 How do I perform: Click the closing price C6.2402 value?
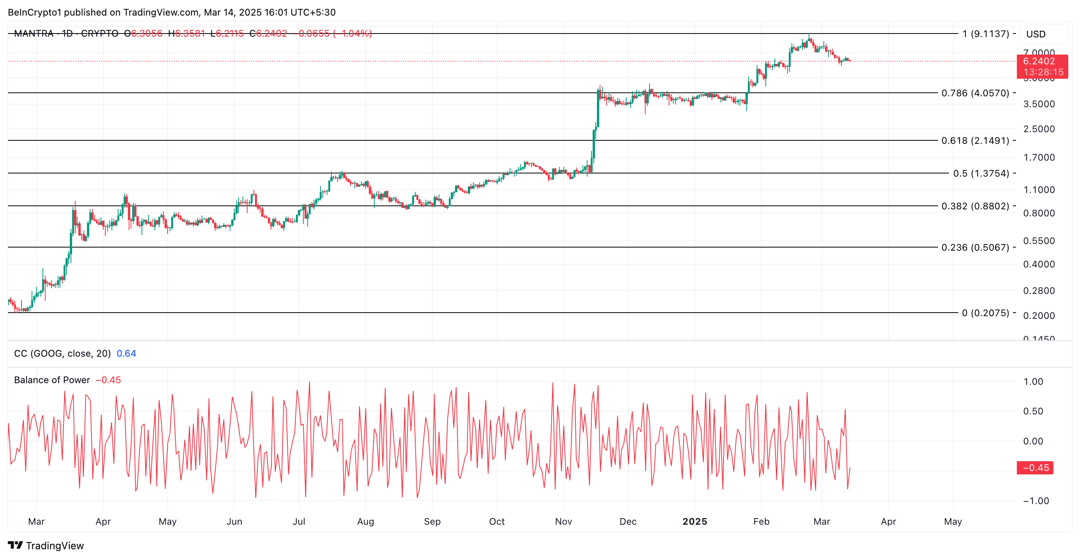pos(268,33)
